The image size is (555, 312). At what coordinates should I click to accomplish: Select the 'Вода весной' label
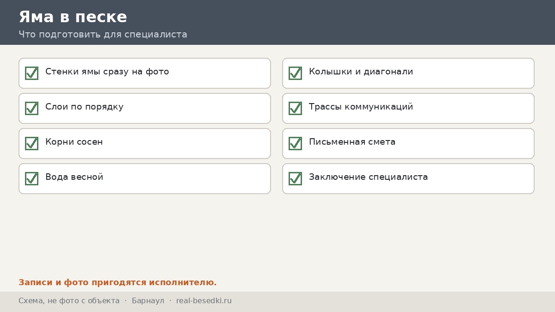click(74, 177)
